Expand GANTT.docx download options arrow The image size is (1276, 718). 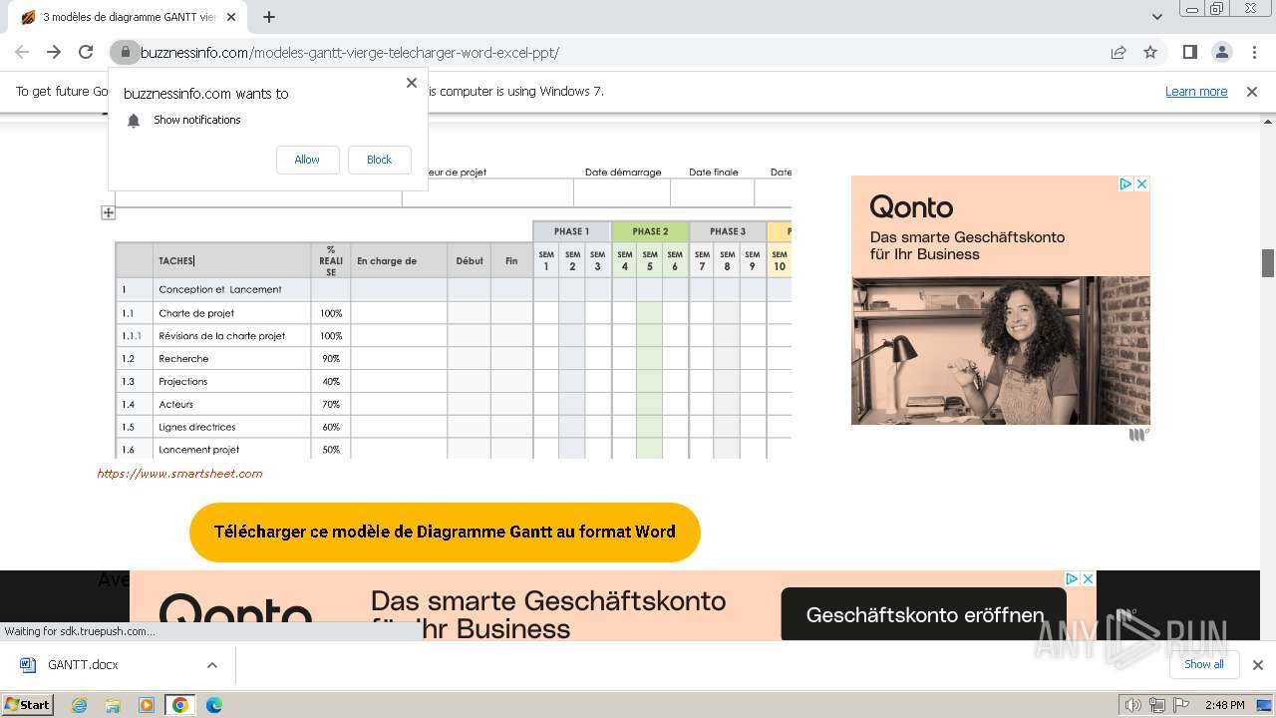pyautogui.click(x=212, y=665)
